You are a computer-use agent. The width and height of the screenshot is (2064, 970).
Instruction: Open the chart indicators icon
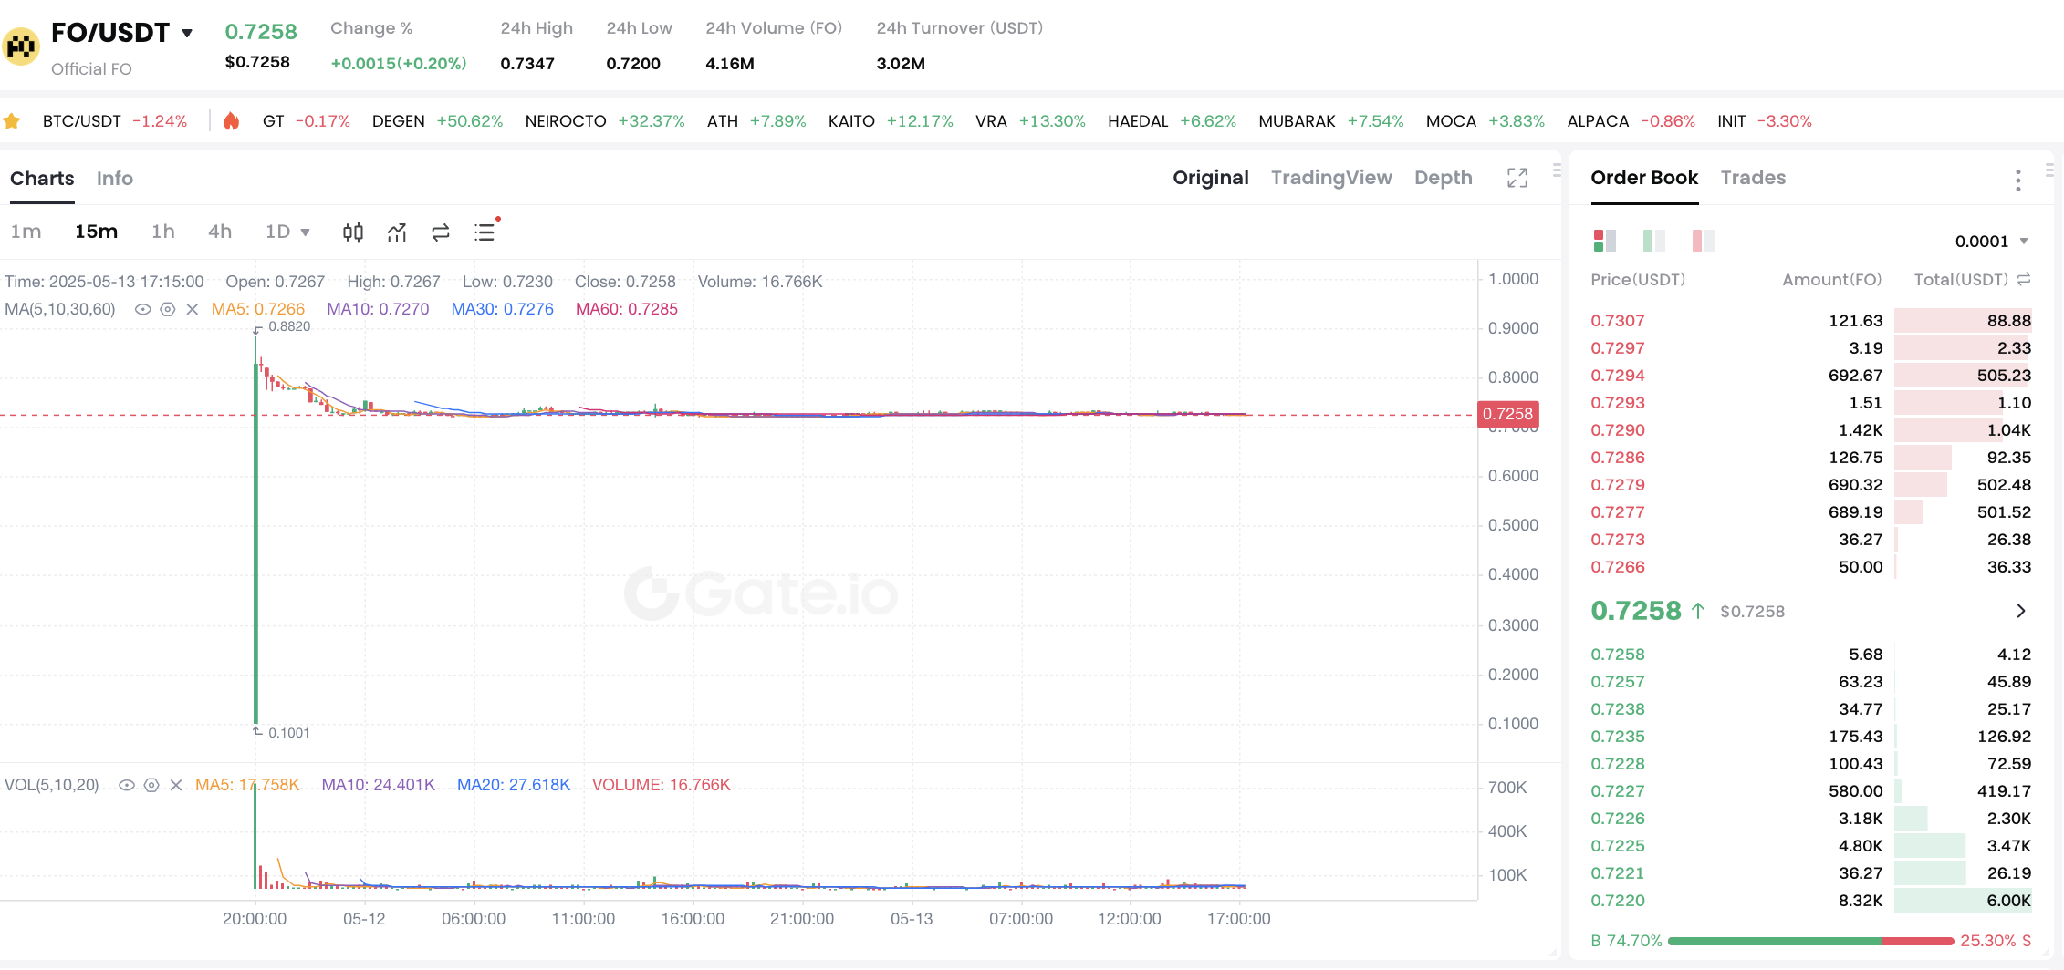[397, 232]
